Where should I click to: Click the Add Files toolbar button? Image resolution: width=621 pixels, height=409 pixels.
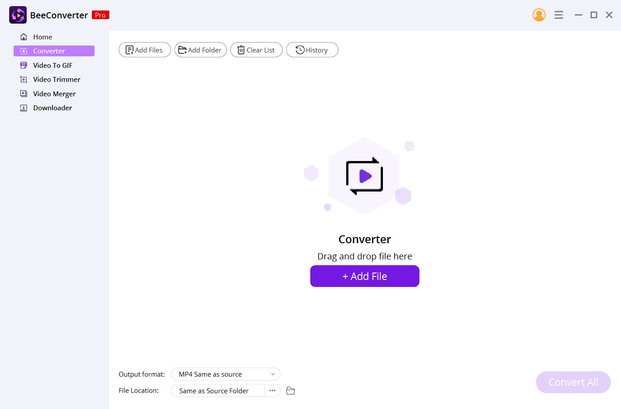tap(144, 49)
